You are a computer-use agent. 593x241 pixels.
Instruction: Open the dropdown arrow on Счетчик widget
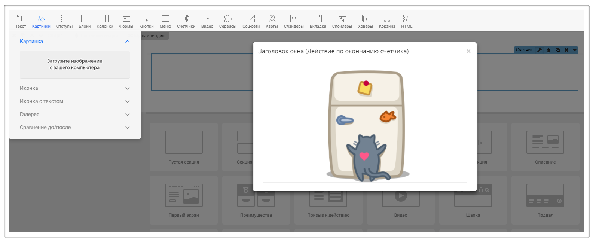575,50
